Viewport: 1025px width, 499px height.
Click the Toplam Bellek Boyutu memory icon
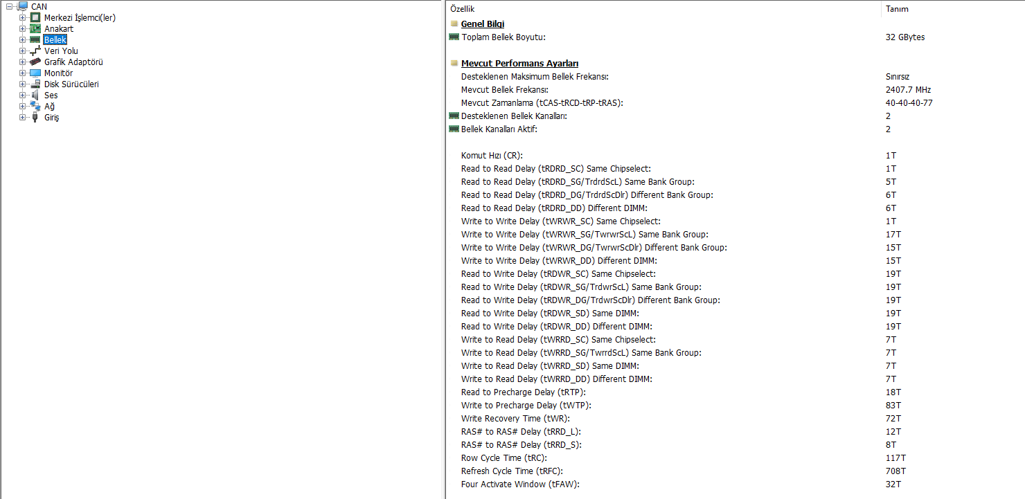[x=454, y=37]
